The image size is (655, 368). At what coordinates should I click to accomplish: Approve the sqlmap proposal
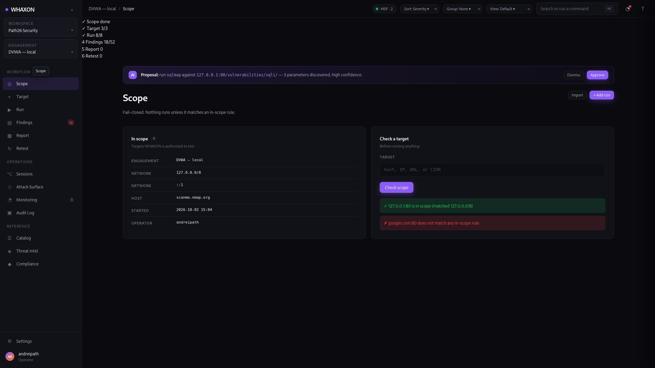coord(597,75)
